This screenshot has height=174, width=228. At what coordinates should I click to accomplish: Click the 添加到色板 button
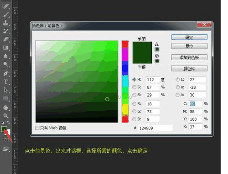point(189,57)
